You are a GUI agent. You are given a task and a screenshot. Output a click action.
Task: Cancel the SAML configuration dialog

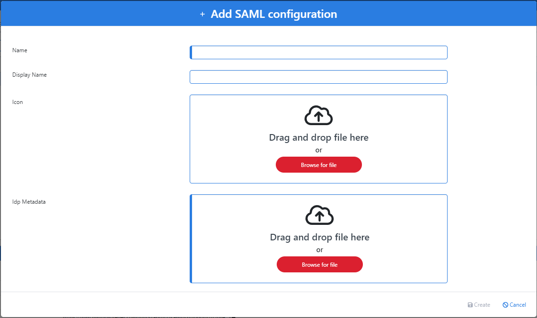[x=514, y=305]
